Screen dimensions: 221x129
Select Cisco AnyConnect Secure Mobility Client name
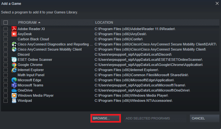click(x=50, y=49)
